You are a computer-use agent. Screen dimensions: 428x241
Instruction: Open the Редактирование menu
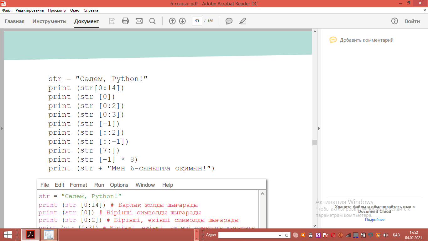coord(30,10)
